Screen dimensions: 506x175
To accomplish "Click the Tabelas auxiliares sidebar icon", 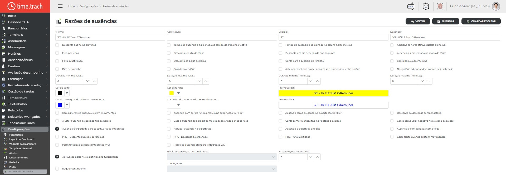I will (4, 123).
